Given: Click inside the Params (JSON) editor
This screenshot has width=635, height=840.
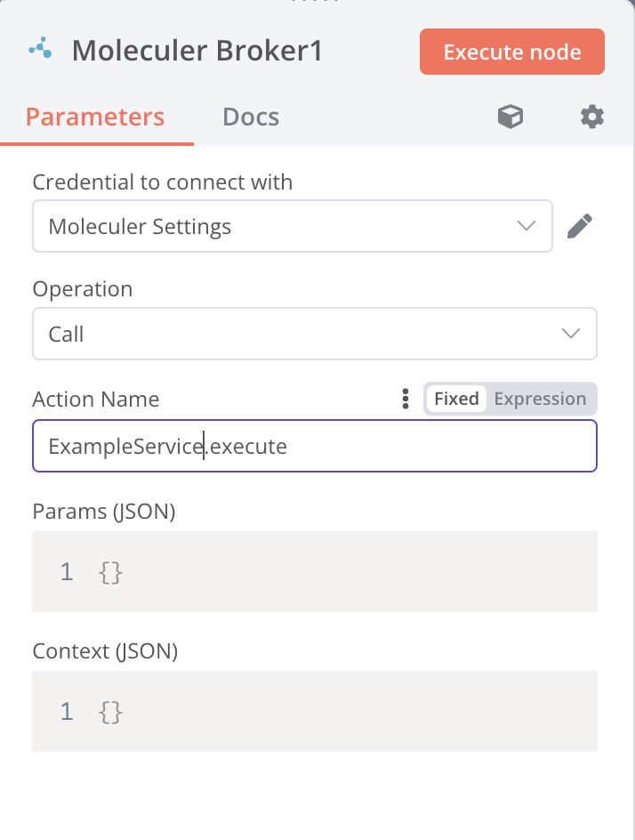Looking at the screenshot, I should (315, 571).
